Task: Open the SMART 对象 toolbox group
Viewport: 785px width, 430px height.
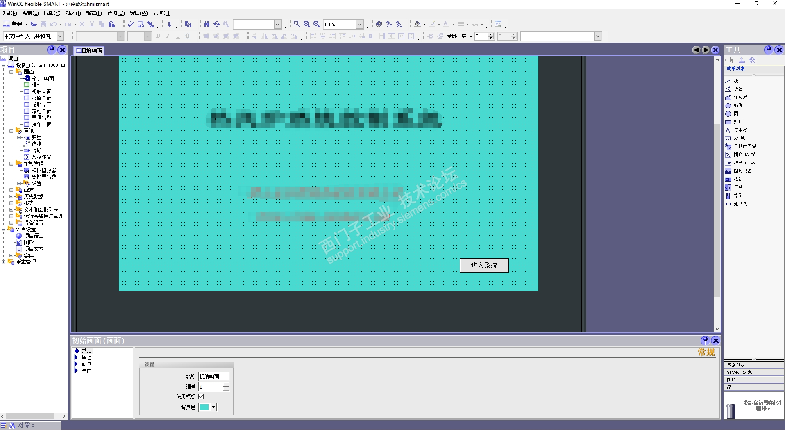Action: pyautogui.click(x=754, y=372)
